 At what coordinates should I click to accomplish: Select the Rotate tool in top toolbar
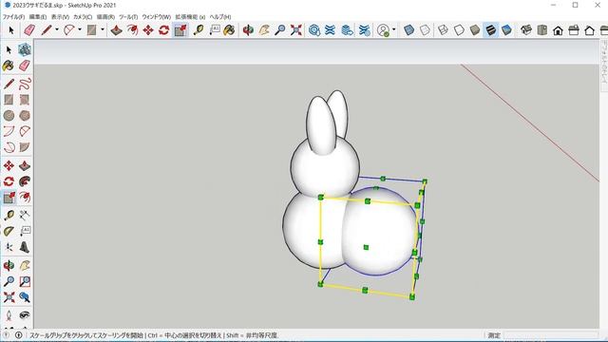(x=163, y=30)
